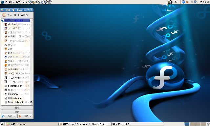Viewport: 210px width, 126px height.
Task: Open the Places menu in top panel
Action: pos(18,2)
